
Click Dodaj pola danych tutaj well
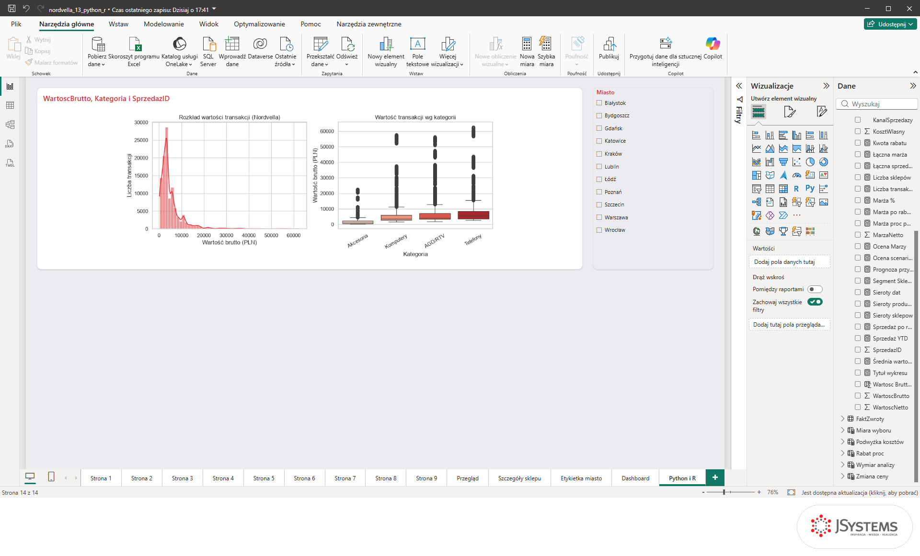[789, 262]
